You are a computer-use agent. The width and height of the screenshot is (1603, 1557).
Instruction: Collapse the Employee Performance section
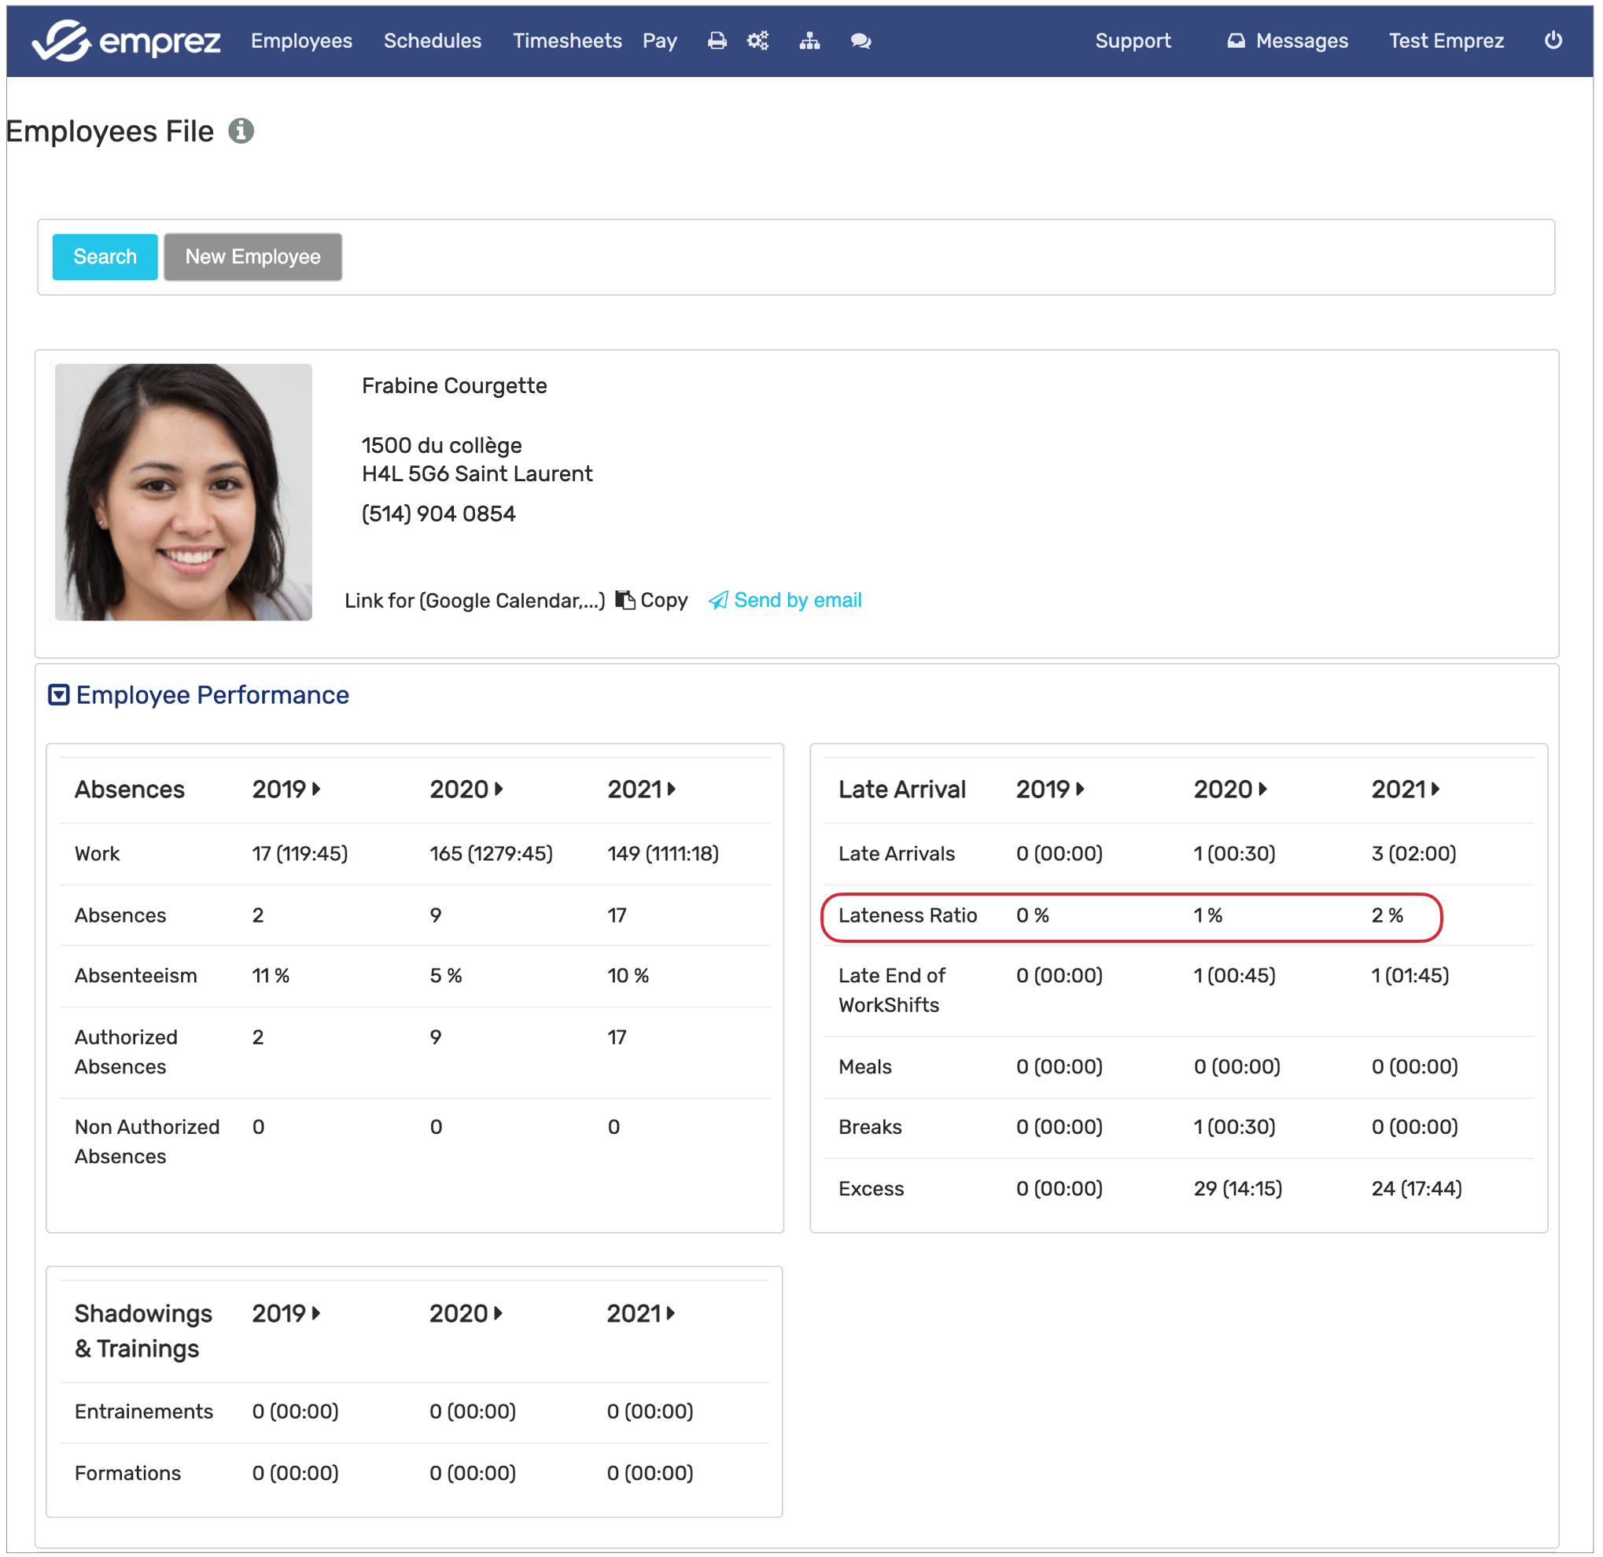click(x=59, y=696)
